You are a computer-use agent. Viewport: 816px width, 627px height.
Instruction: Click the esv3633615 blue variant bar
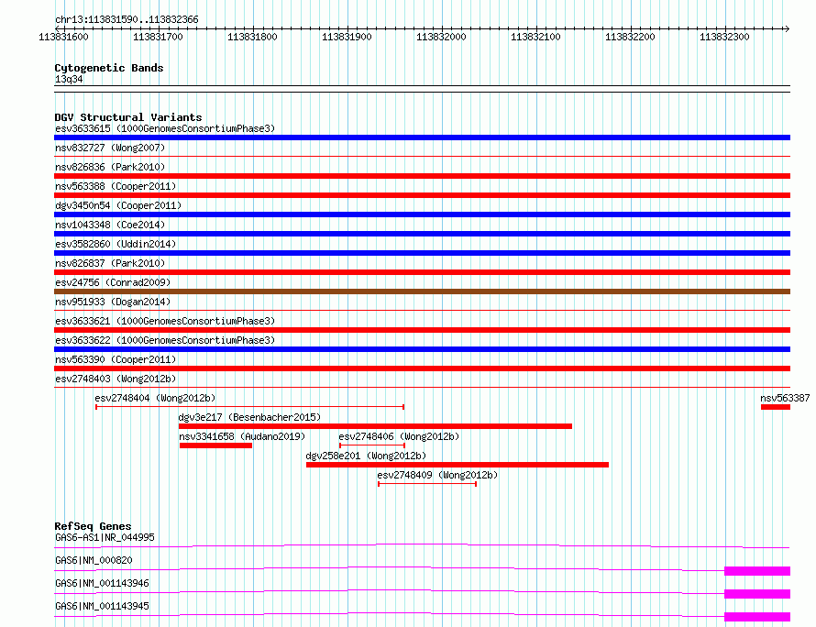[x=422, y=137]
